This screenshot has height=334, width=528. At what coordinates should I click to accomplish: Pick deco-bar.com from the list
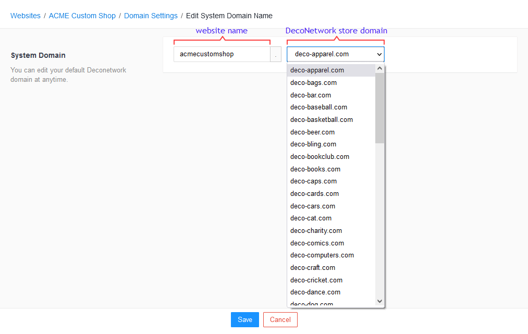(331, 95)
